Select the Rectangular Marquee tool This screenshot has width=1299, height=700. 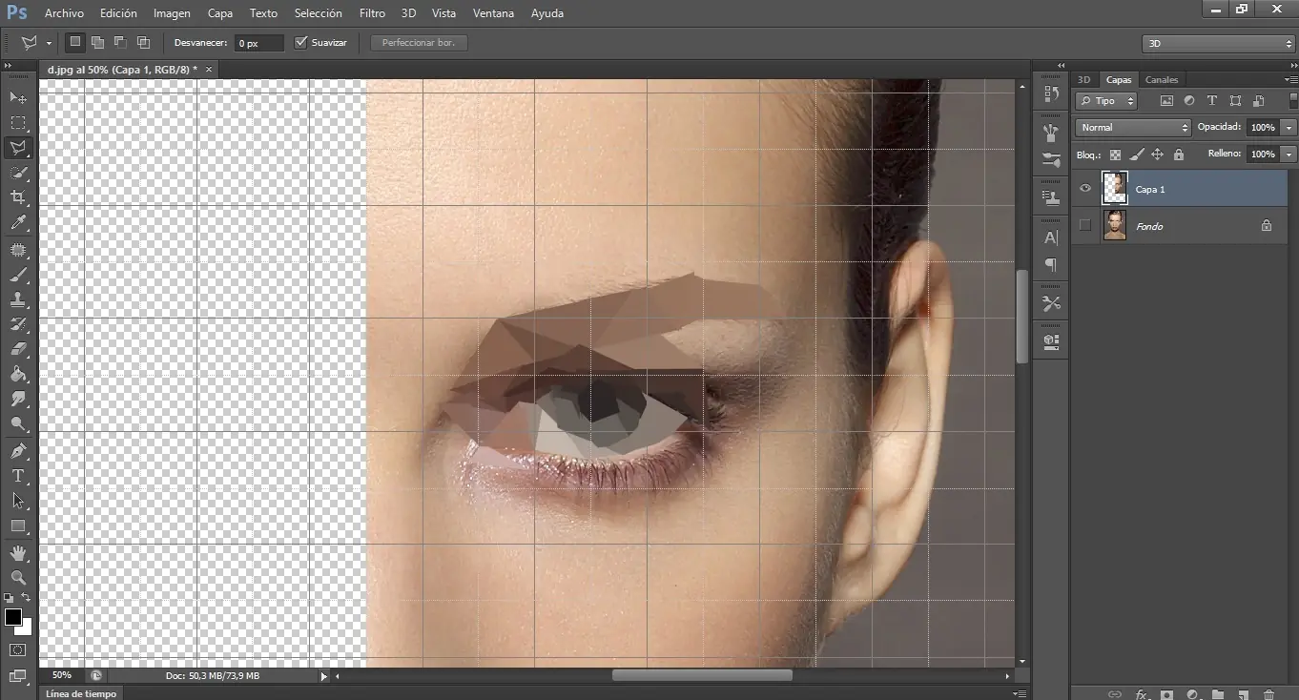18,123
